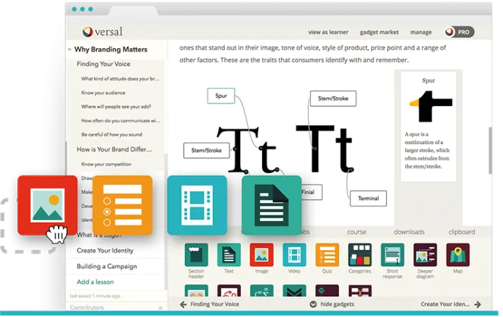
Task: Click view as learner link
Action: pyautogui.click(x=329, y=32)
